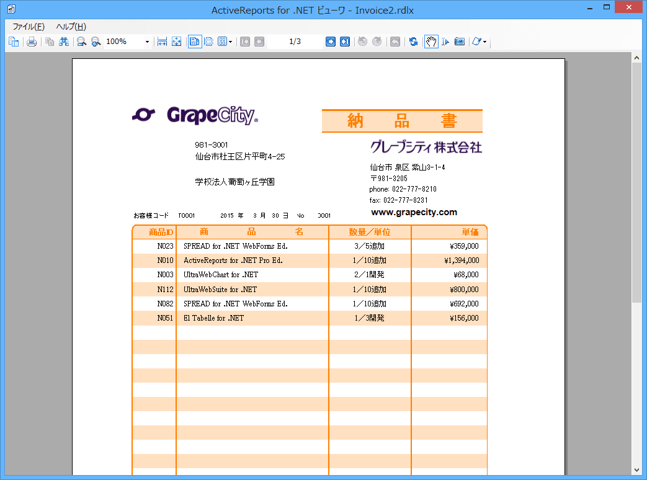Screen dimensions: 647x480
Task: Toggle the Pan hand tool
Action: coord(431,42)
